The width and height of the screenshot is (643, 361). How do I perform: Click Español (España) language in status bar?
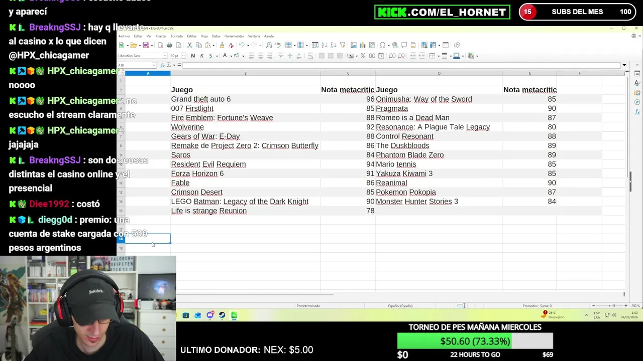click(x=400, y=306)
